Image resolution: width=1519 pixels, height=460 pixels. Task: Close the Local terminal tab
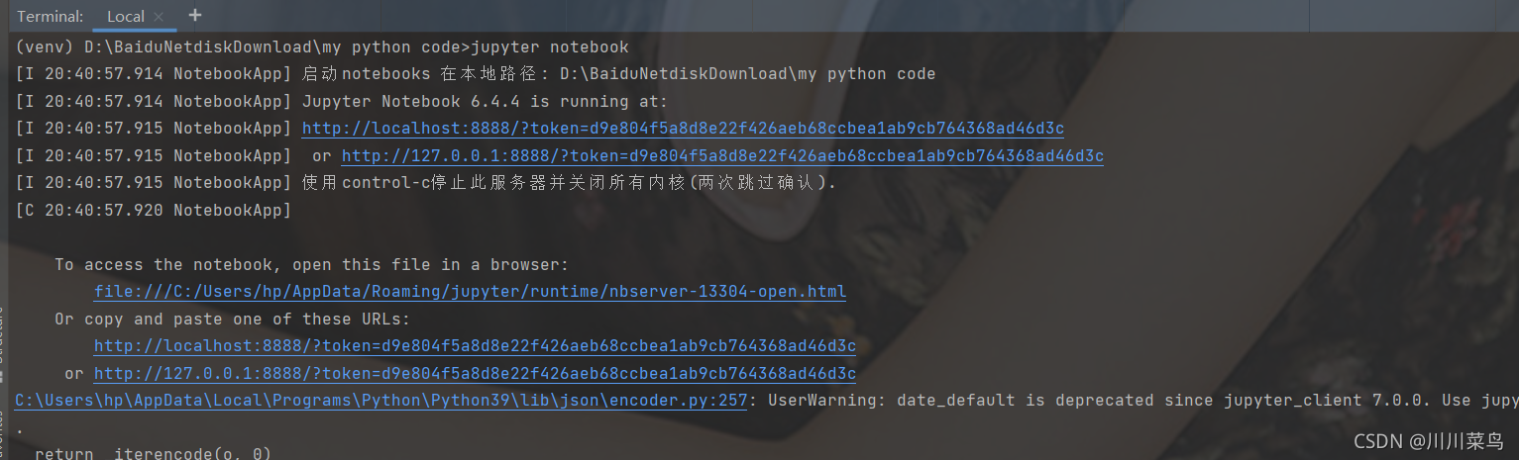coord(159,17)
